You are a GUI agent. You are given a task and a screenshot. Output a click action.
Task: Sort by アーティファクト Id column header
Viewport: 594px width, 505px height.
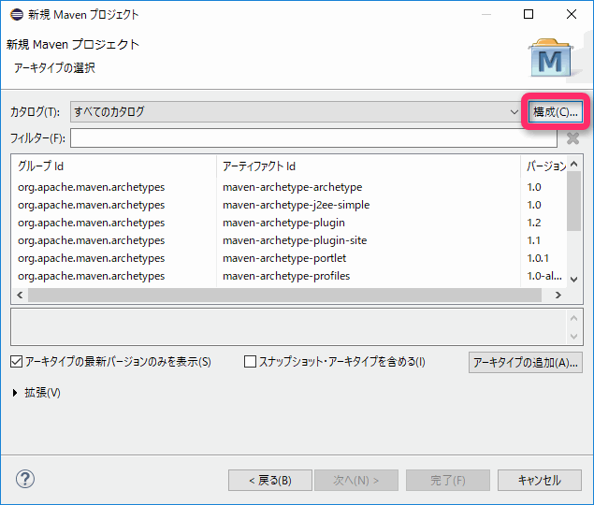(x=369, y=166)
